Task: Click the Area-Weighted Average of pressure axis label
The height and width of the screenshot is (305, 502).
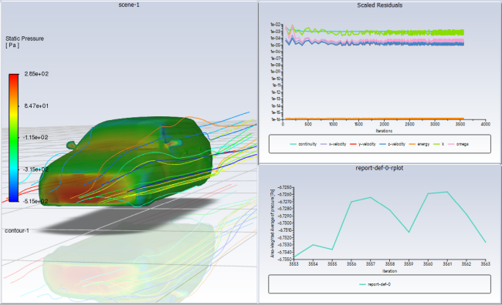Action: [273, 223]
